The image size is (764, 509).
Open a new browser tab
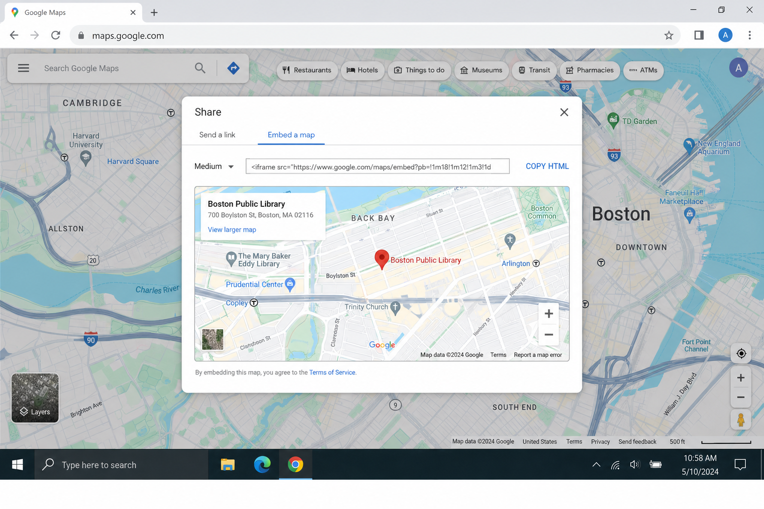pyautogui.click(x=154, y=12)
